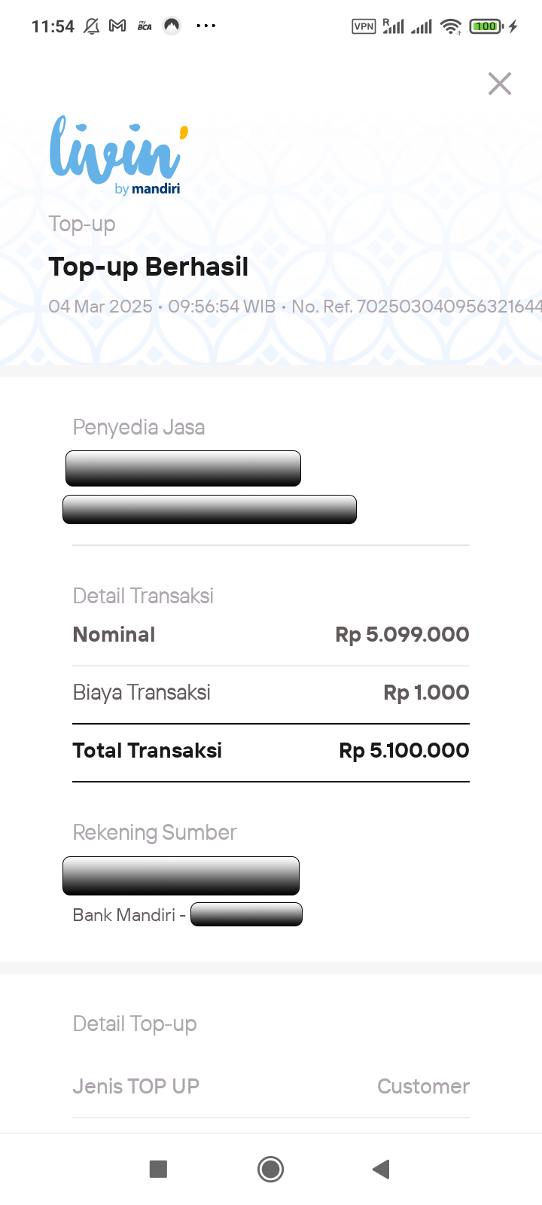Select the reference number text line

coord(295,307)
